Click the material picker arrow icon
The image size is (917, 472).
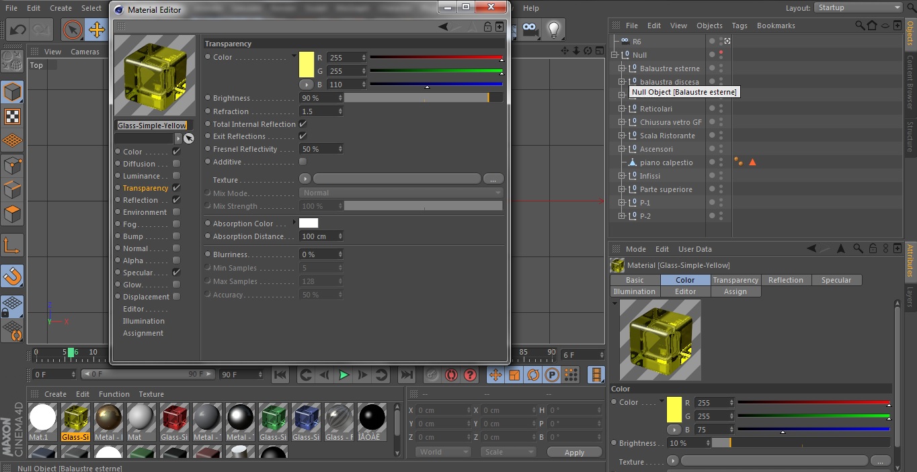(x=189, y=138)
